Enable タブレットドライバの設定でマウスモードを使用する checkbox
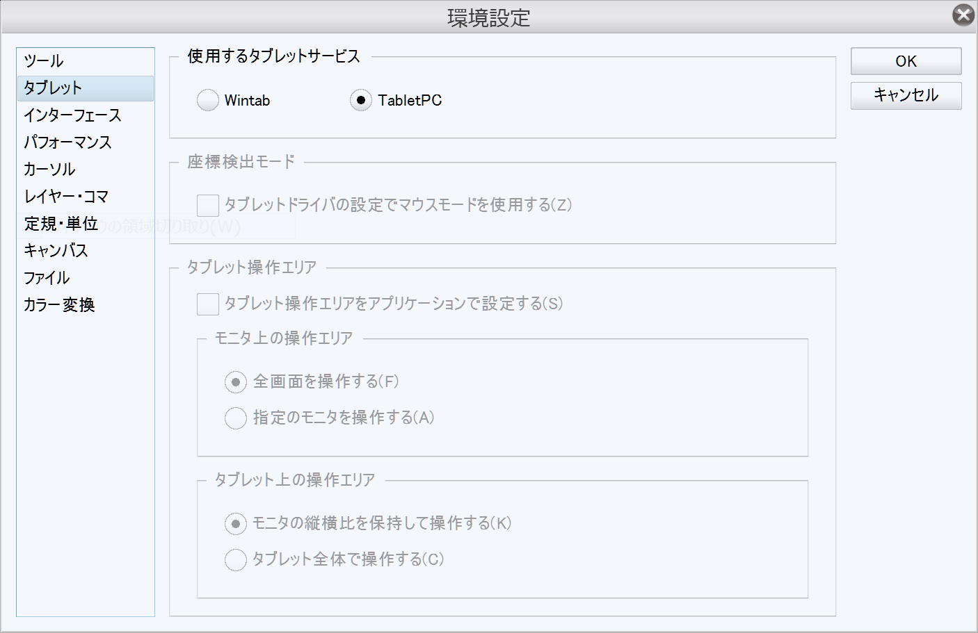This screenshot has width=978, height=633. click(x=208, y=206)
